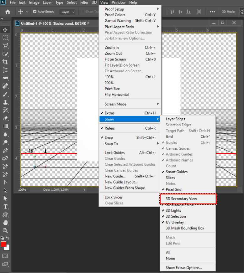This screenshot has width=244, height=273.
Task: Expand Snap To submenu
Action: click(130, 144)
